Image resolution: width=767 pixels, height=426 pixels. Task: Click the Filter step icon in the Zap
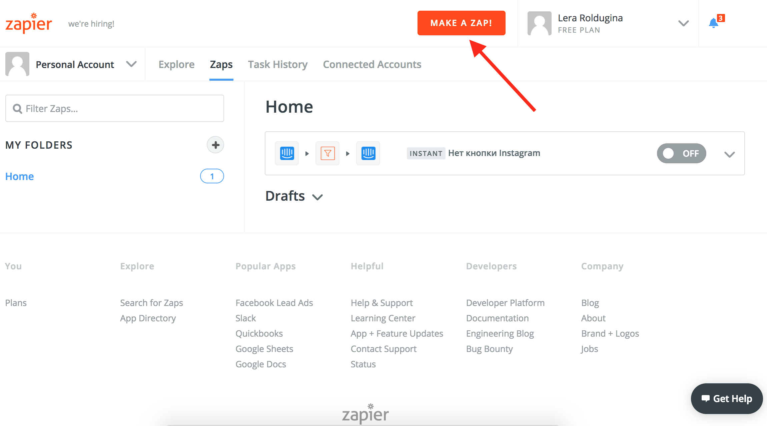(327, 153)
